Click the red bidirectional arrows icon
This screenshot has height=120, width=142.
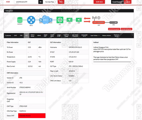pyautogui.click(x=87, y=20)
